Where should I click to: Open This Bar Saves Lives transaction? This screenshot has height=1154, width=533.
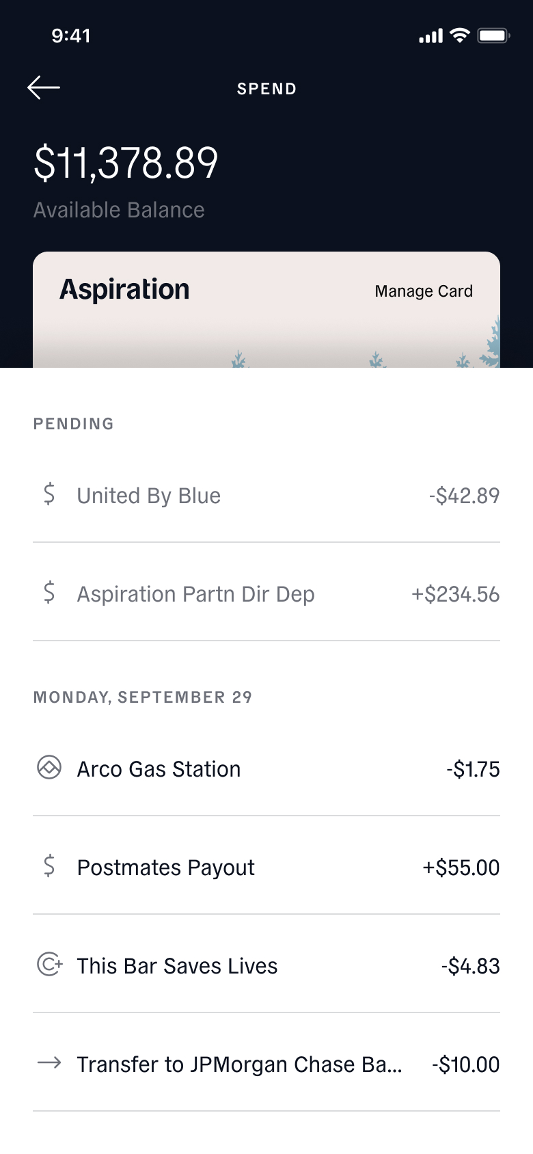tap(266, 965)
